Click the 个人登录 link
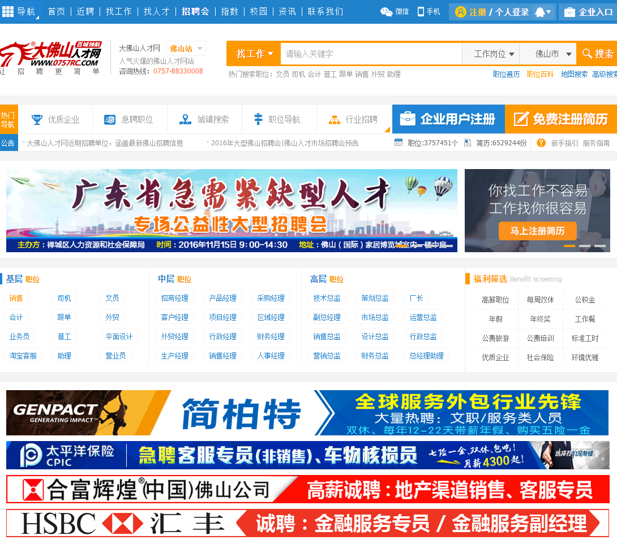Screen dimensions: 617x540 [x=512, y=12]
